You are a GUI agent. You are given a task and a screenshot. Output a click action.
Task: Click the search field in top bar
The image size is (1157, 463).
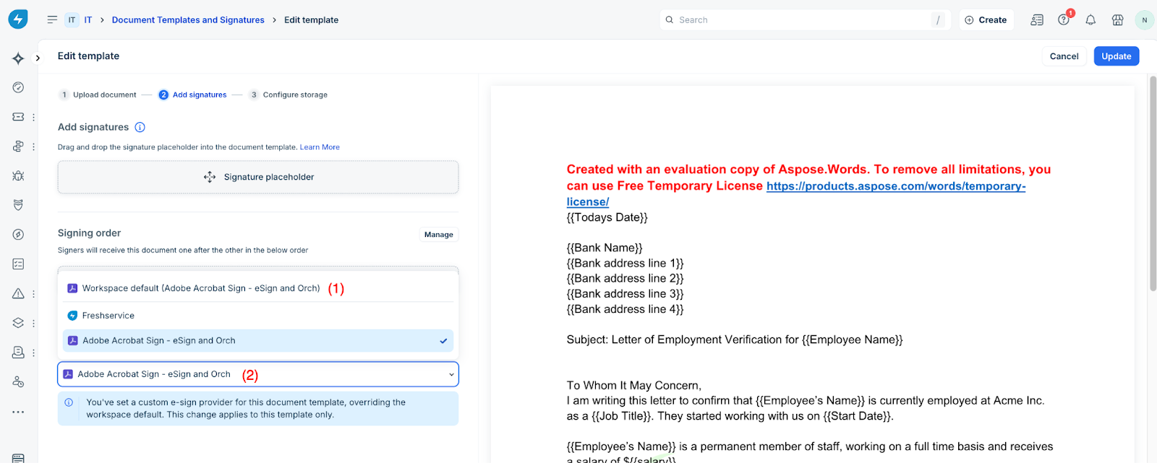coord(806,20)
